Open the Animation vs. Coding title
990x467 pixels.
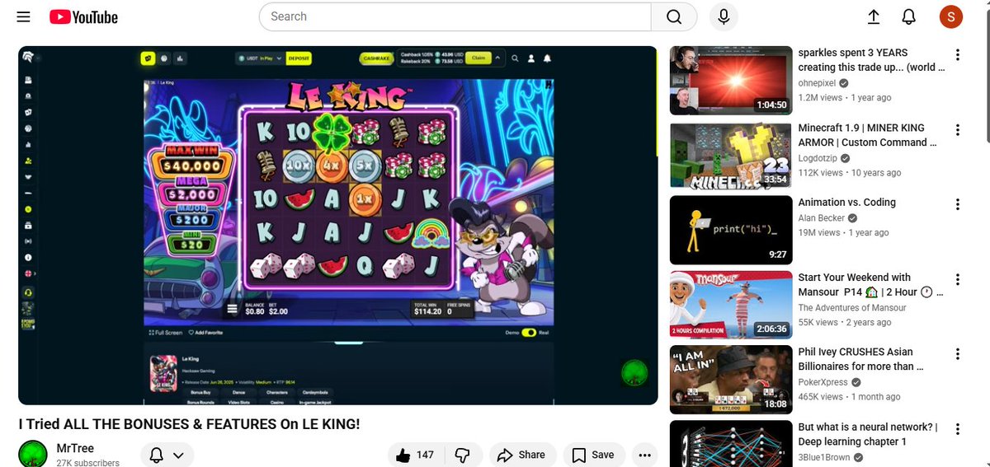[x=846, y=203]
